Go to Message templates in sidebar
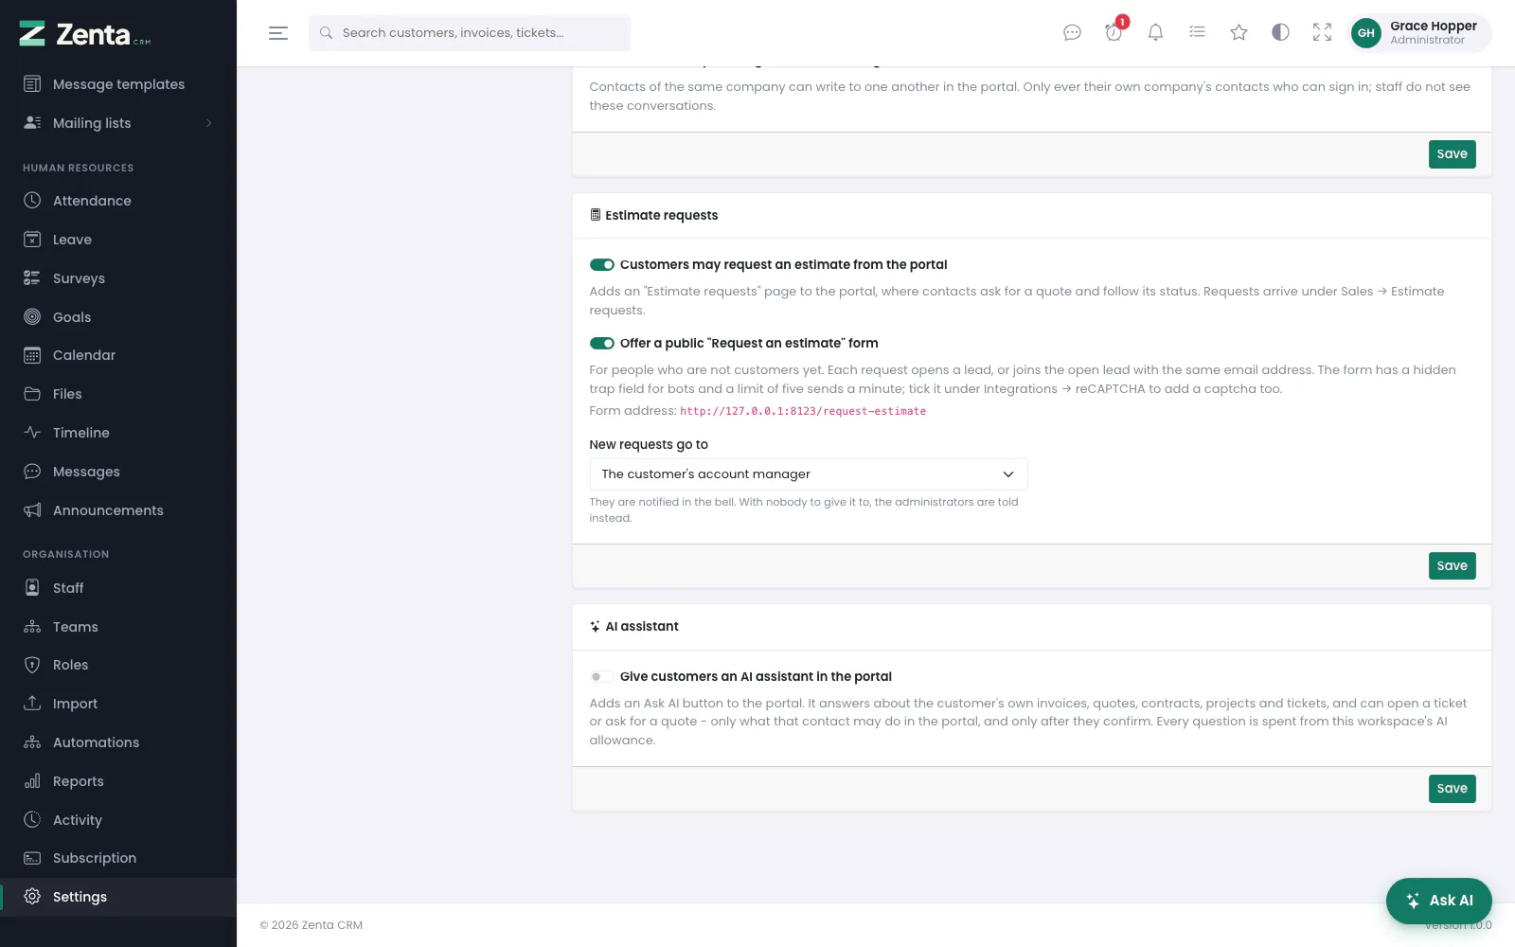Screen dimensions: 1515x947 [118, 84]
